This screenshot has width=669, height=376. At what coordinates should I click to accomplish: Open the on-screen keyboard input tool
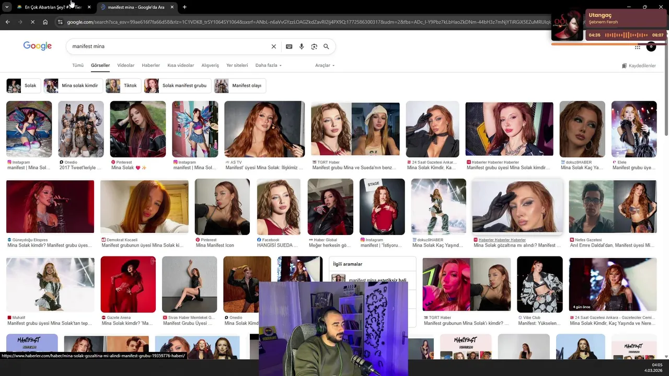click(289, 46)
